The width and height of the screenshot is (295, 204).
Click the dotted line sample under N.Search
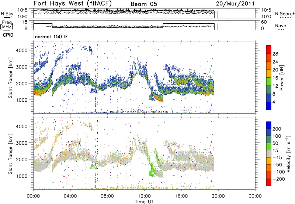click(285, 17)
